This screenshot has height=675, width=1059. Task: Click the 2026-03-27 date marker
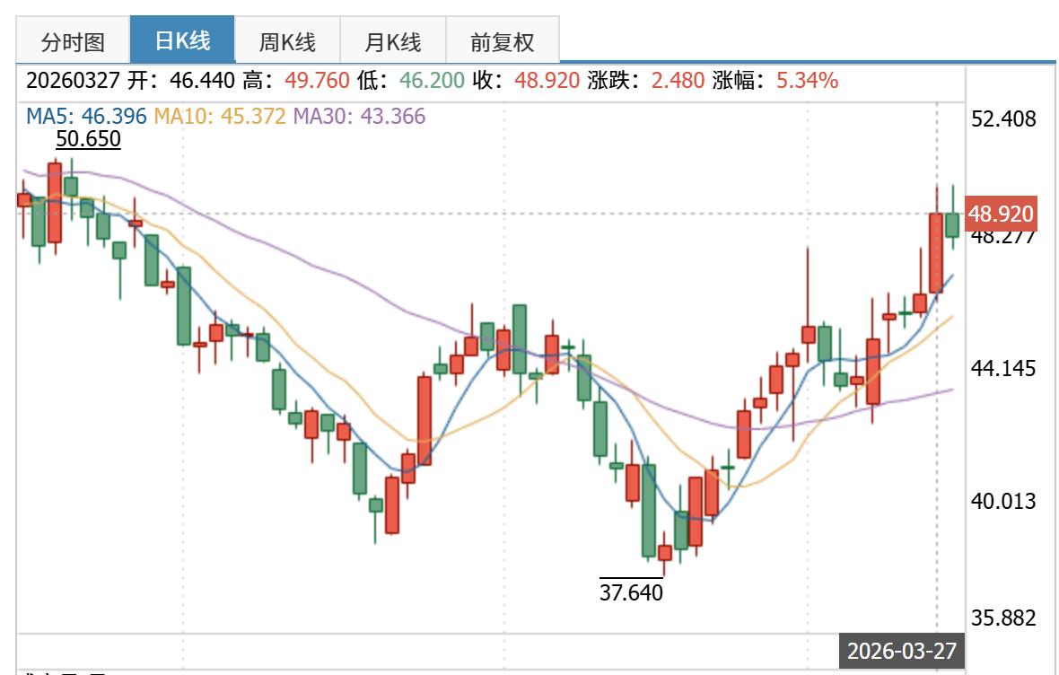point(902,651)
